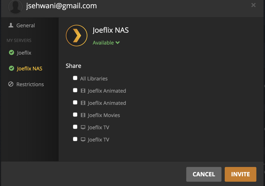
Task: Click the monitor icon of the first Joeflix TV
Action: 83,127
